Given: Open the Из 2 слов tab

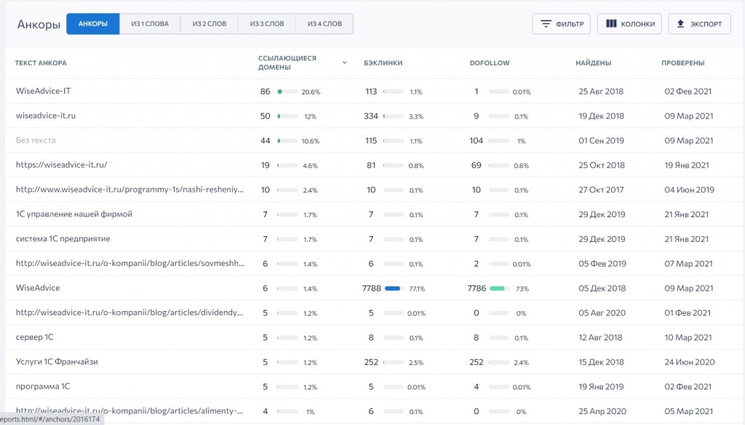Looking at the screenshot, I should [x=209, y=24].
